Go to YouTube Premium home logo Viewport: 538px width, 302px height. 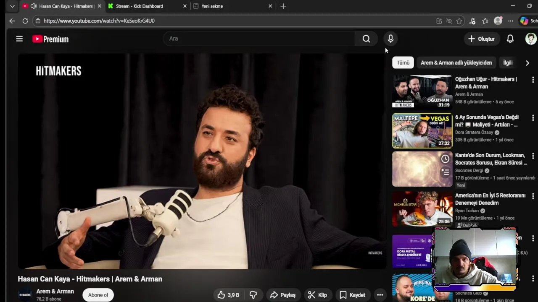50,39
